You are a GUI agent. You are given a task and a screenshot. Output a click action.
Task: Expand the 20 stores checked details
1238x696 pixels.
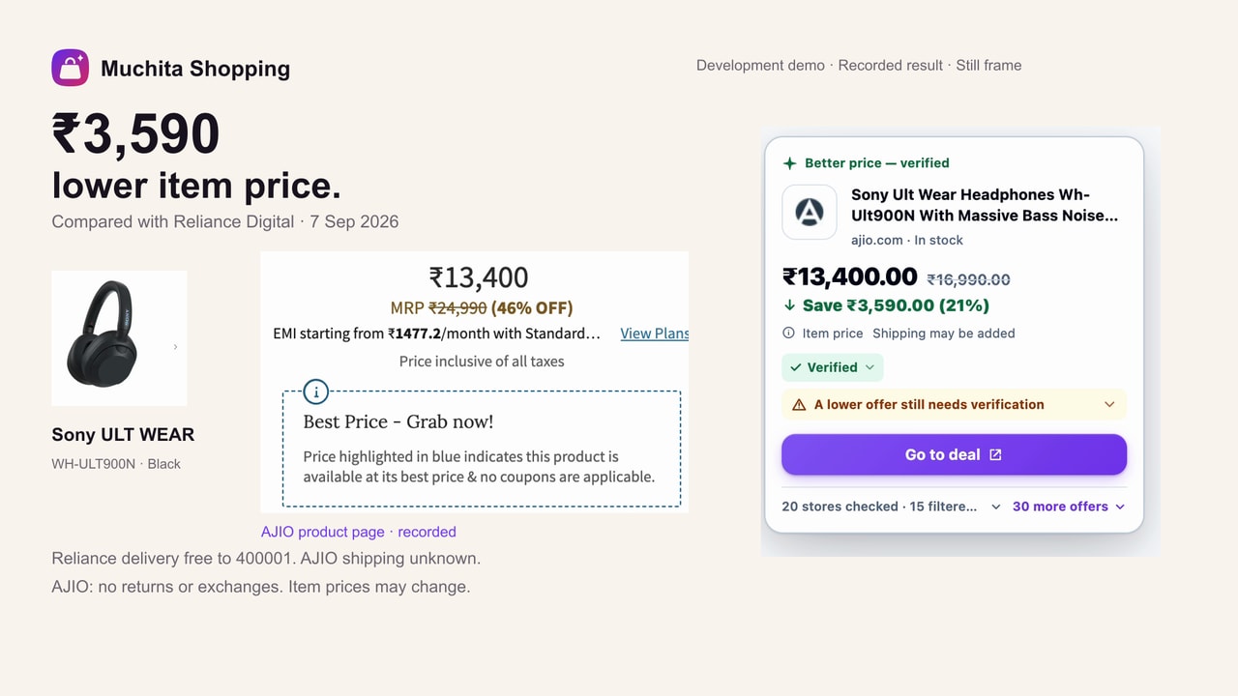click(891, 507)
